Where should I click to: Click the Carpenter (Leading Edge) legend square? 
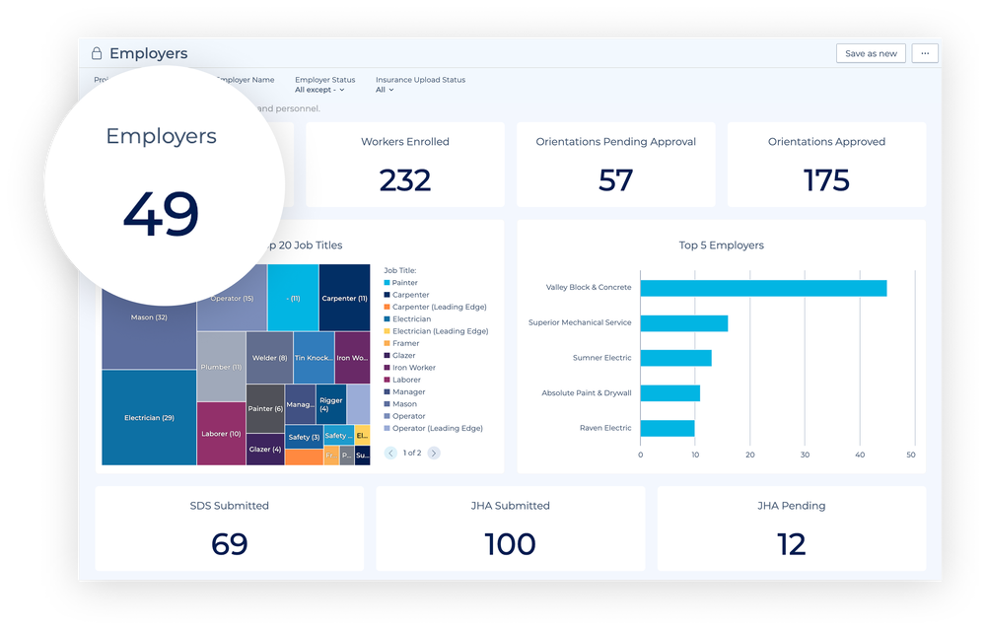tap(387, 307)
